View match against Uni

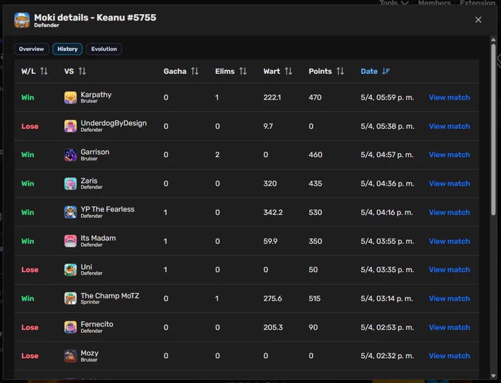click(x=449, y=270)
